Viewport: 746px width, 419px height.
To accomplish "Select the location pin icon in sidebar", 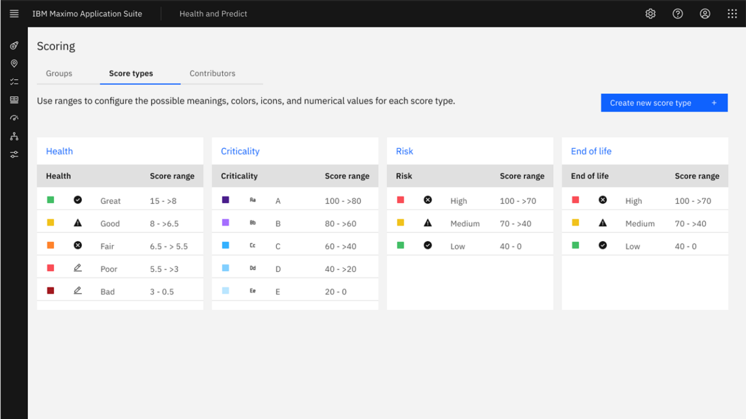I will point(14,63).
